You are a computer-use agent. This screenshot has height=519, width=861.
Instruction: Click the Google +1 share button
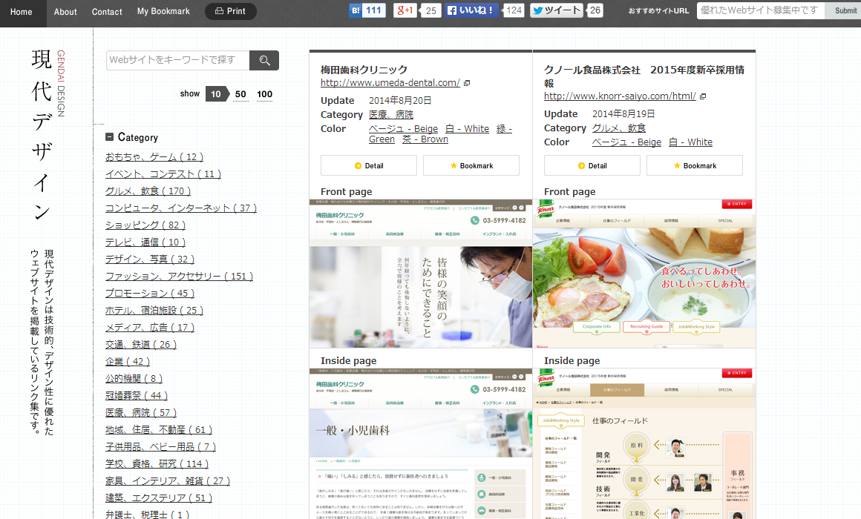pyautogui.click(x=405, y=10)
